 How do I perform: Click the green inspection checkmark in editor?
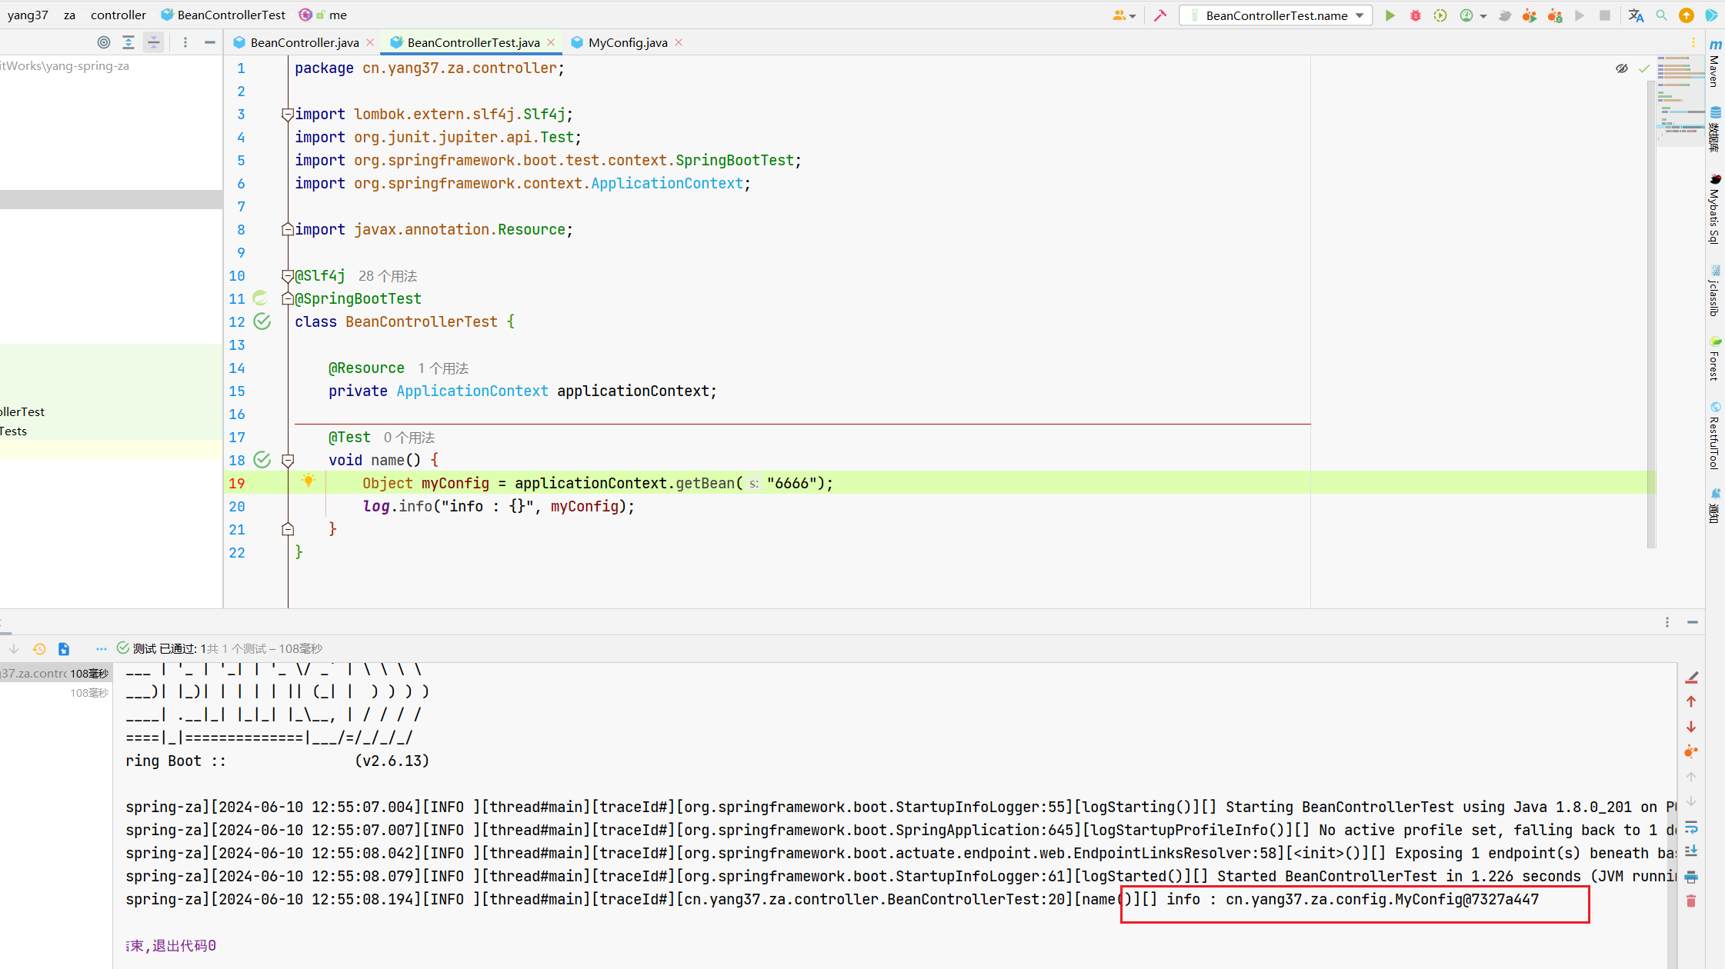(x=1644, y=68)
